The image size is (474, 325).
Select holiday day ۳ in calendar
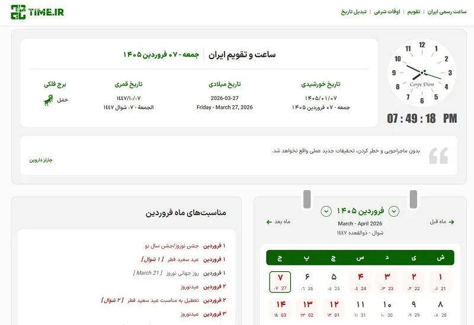point(387,282)
